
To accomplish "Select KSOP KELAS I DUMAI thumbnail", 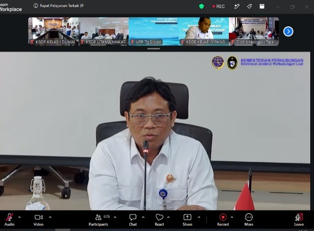I will point(53,31).
